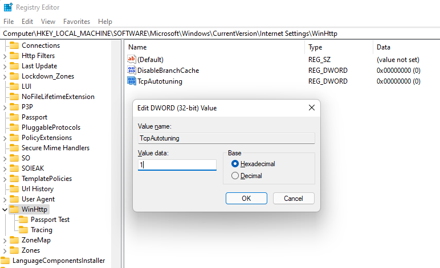Image resolution: width=440 pixels, height=268 pixels.
Task: Expand the ZoneMap tree node
Action: 5,240
